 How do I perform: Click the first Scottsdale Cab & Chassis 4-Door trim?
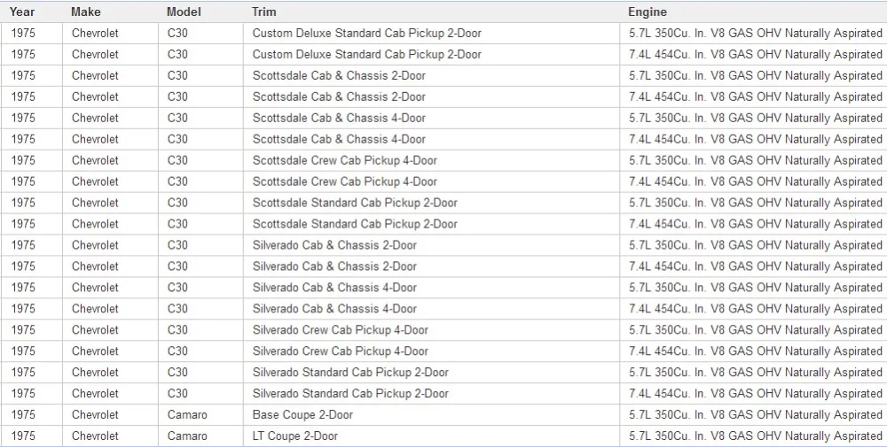[x=339, y=118]
